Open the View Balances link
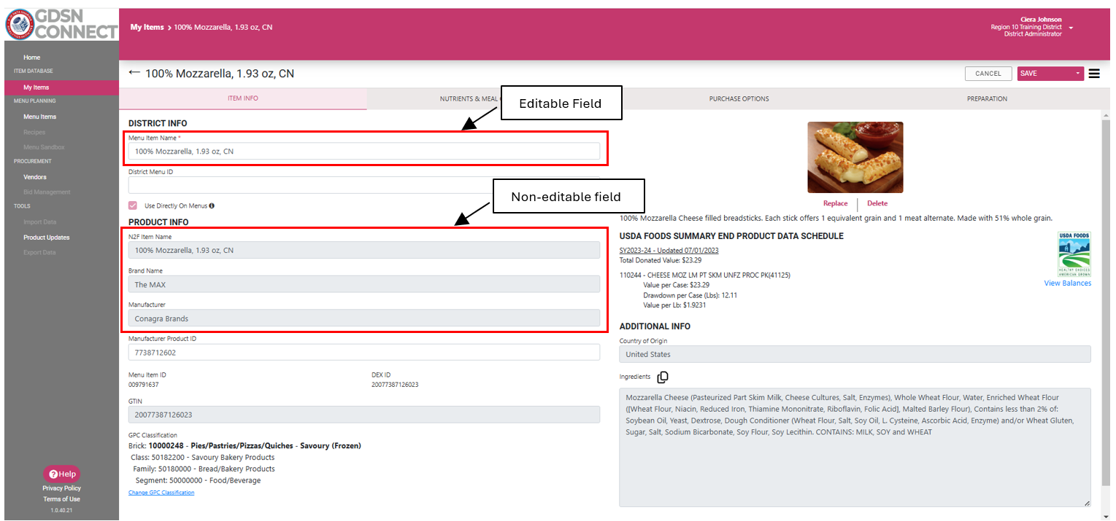Viewport: 1116px width, 521px height. [x=1067, y=283]
